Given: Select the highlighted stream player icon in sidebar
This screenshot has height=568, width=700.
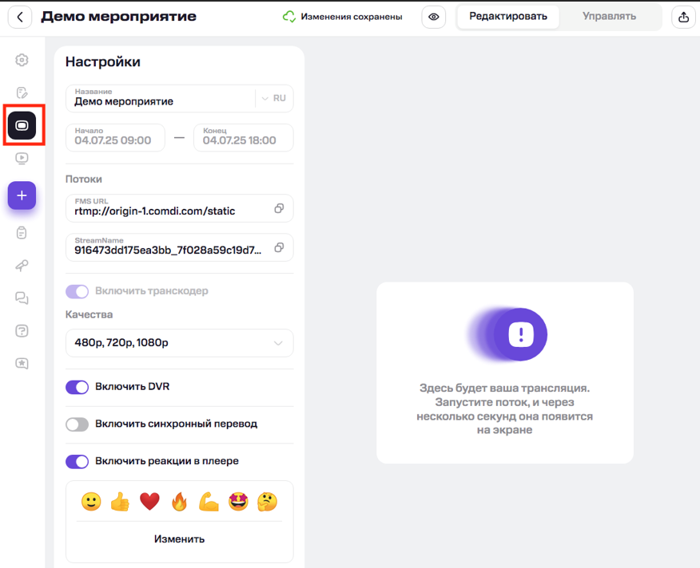Looking at the screenshot, I should 22,125.
